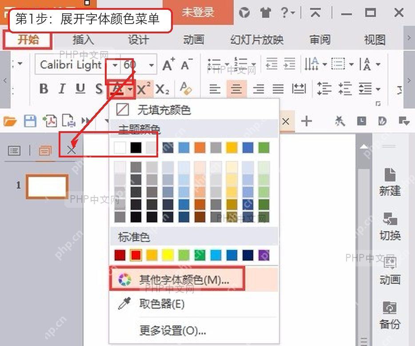
Task: Switch to outline view icon
Action: point(14,151)
